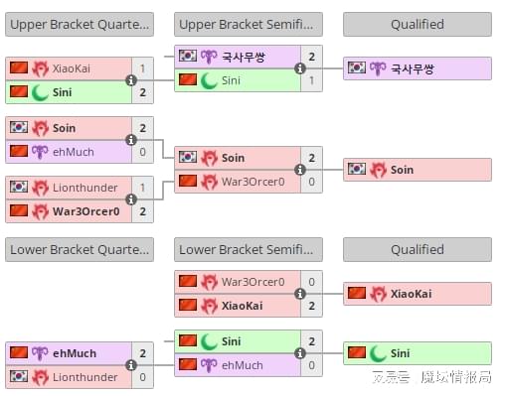
Task: Open info icon for ehMuch vs Lionthunder lower quarterfinal
Action: pyautogui.click(x=131, y=365)
